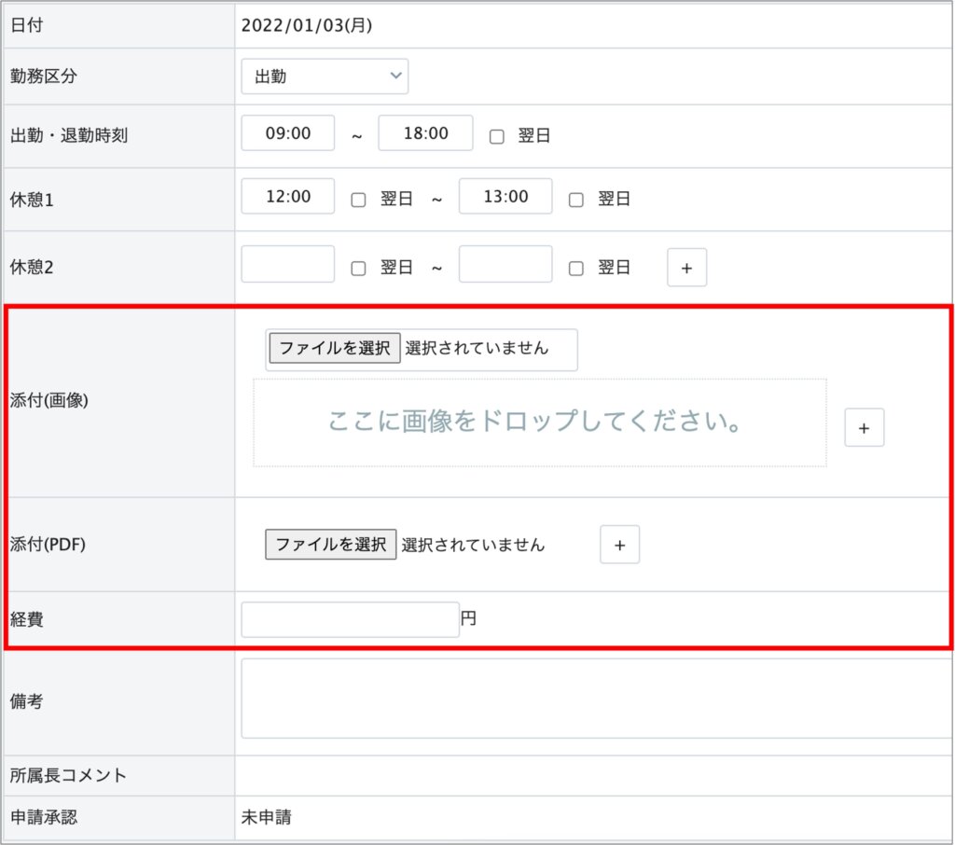The image size is (955, 845).
Task: Click the 備考 notes text area
Action: tap(597, 699)
